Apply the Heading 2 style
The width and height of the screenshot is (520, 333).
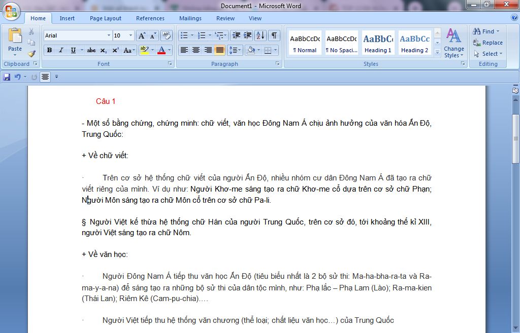click(x=414, y=43)
